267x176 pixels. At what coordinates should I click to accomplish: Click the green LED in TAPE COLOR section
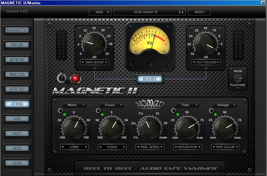point(216,114)
